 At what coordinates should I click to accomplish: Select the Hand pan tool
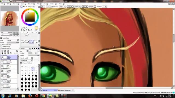pyautogui.click(x=29, y=30)
